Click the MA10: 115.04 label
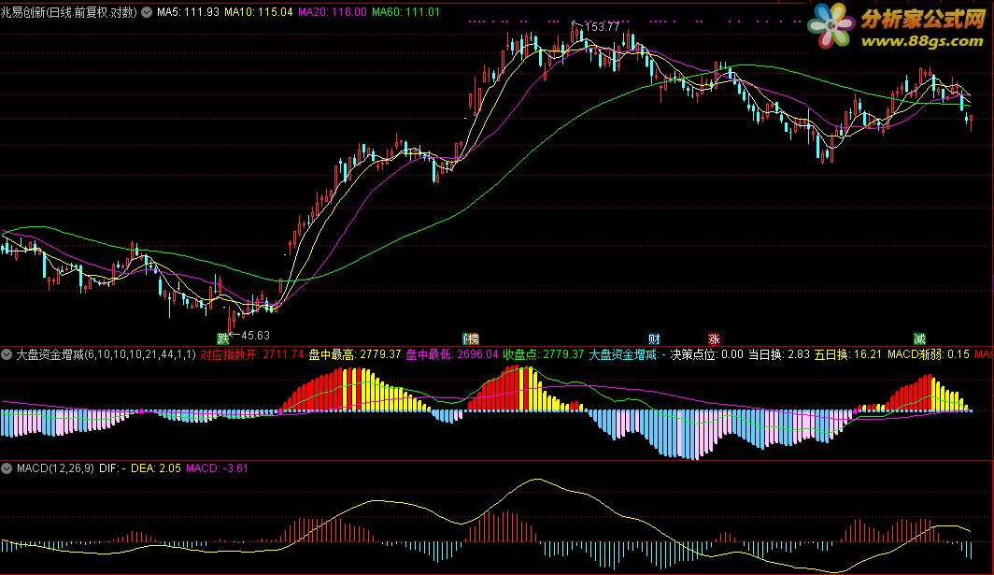994x575 pixels. click(259, 12)
